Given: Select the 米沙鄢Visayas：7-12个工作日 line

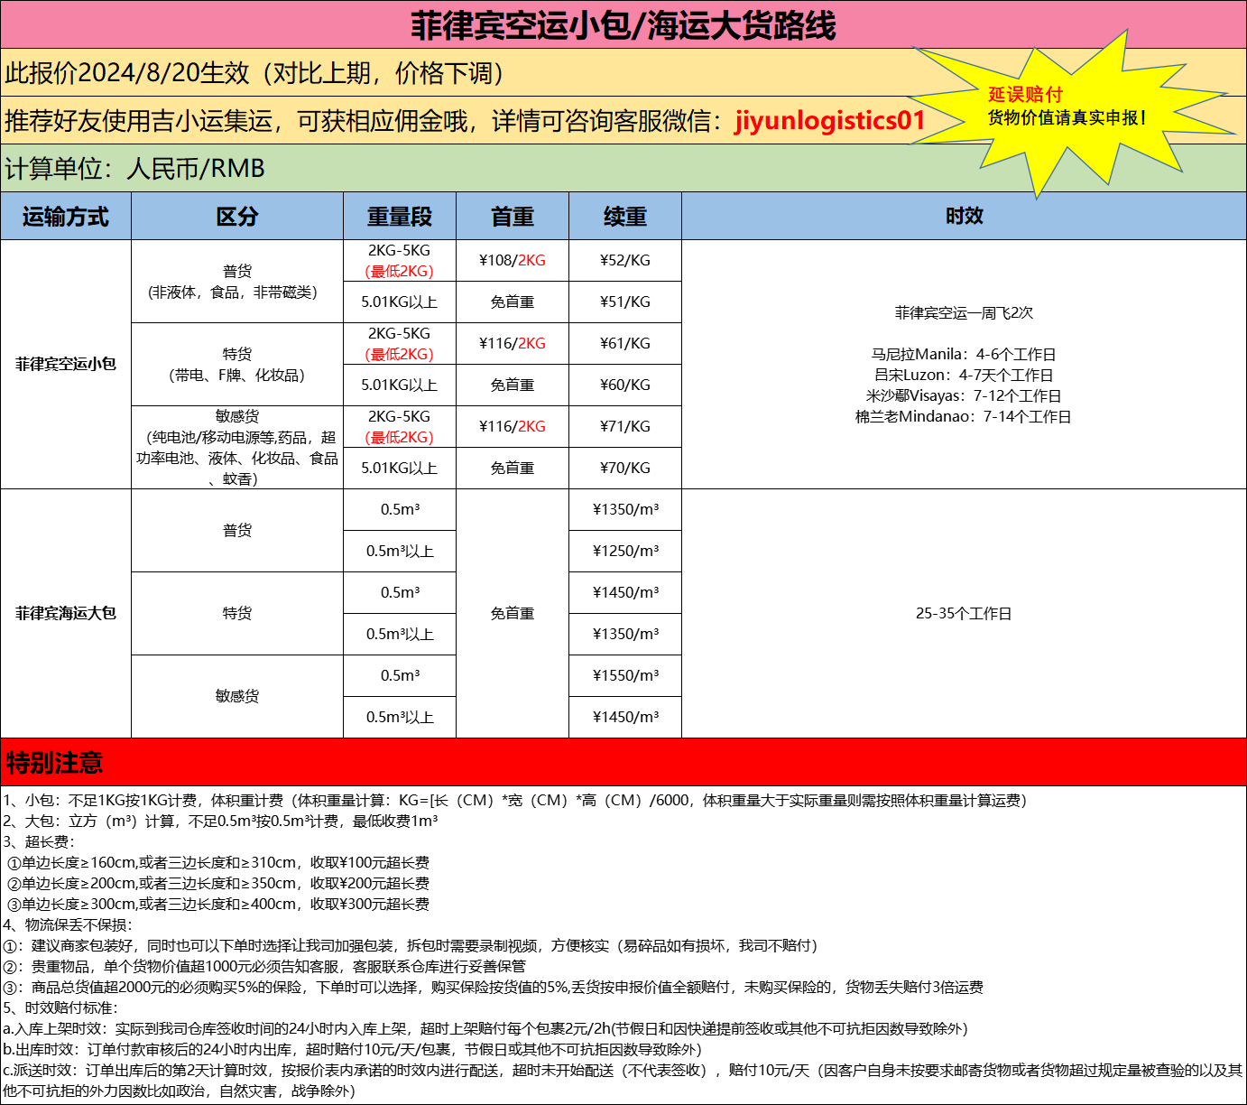Looking at the screenshot, I should (x=964, y=395).
